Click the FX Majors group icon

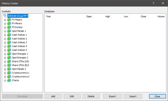(x=9, y=20)
